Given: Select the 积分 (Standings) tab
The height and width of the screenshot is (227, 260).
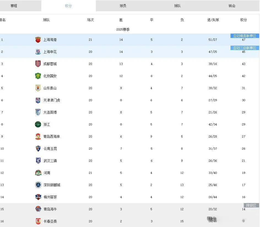Looking at the screenshot, I should tap(68, 6).
